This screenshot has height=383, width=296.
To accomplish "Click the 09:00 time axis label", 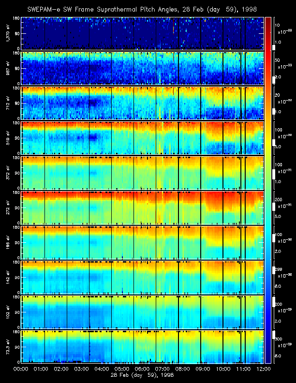I will tap(203, 369).
